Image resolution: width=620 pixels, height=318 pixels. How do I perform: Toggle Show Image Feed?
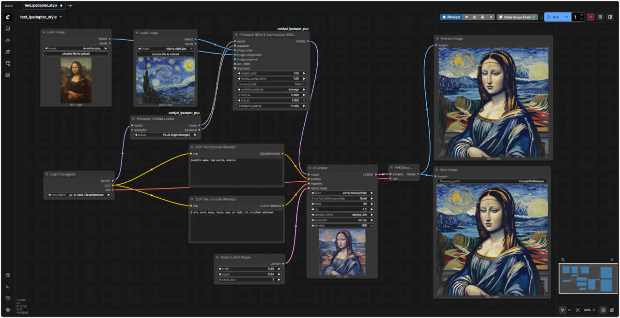517,17
